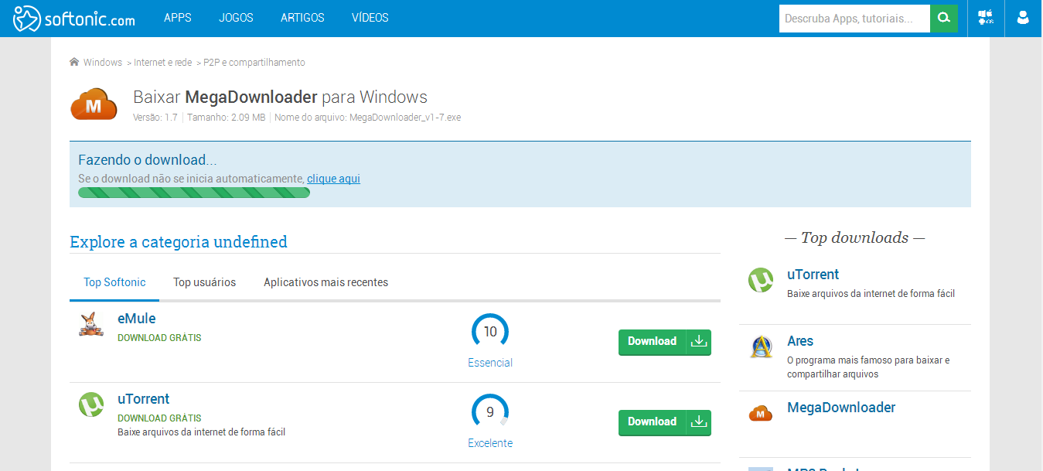Open MegaDownloader link in Top downloads
1043x471 pixels.
[841, 408]
